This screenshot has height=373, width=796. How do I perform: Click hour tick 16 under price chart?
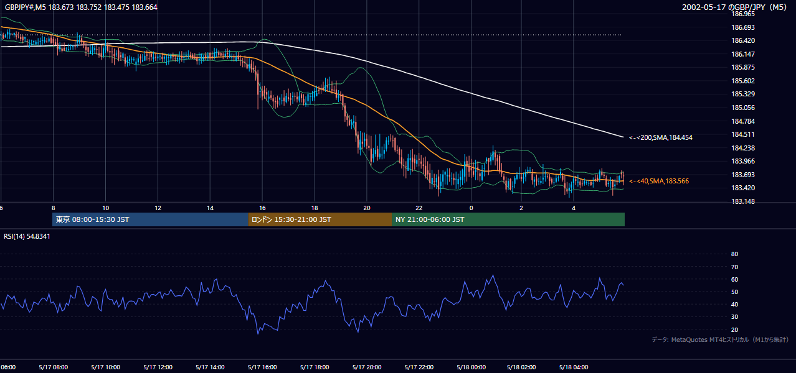[x=263, y=208]
